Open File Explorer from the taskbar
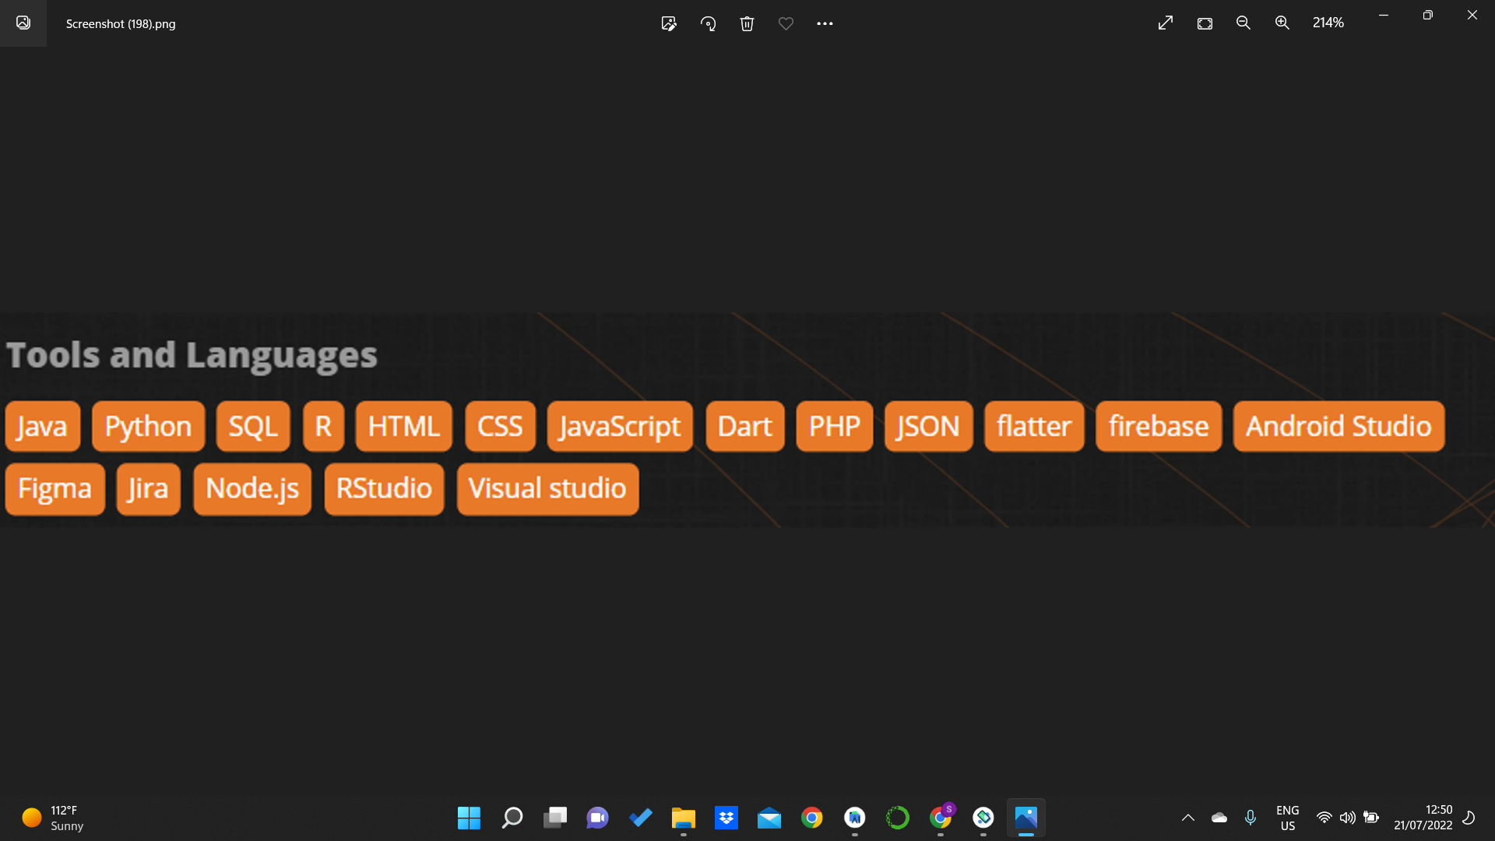The image size is (1495, 841). pyautogui.click(x=683, y=818)
